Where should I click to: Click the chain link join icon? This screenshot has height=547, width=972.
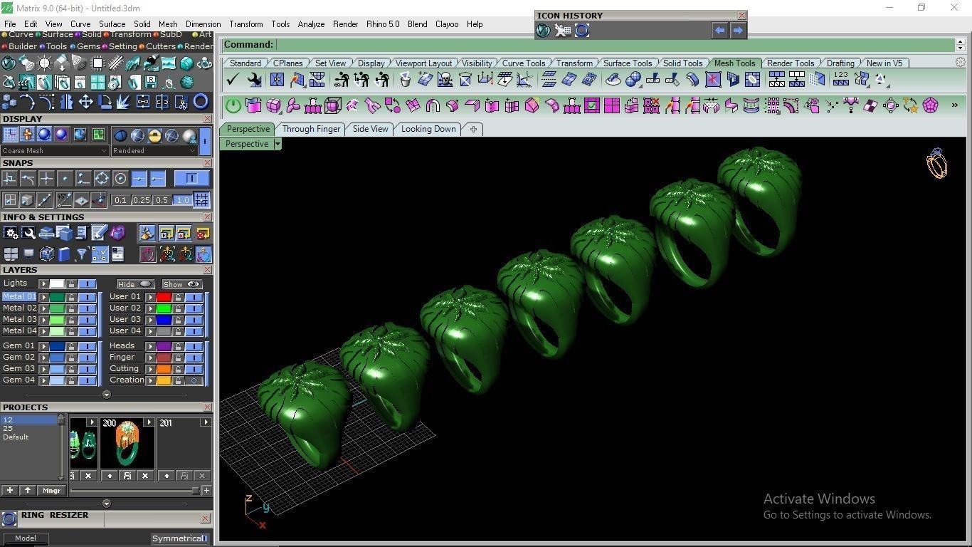click(x=143, y=102)
